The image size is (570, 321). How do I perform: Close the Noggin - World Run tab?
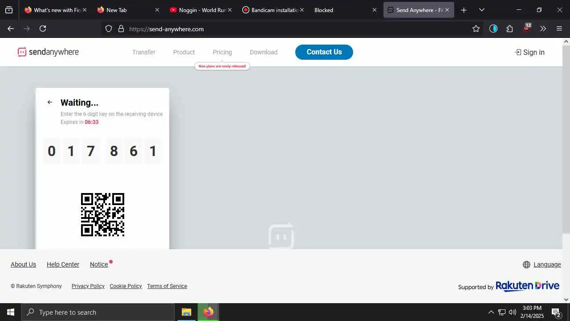229,10
